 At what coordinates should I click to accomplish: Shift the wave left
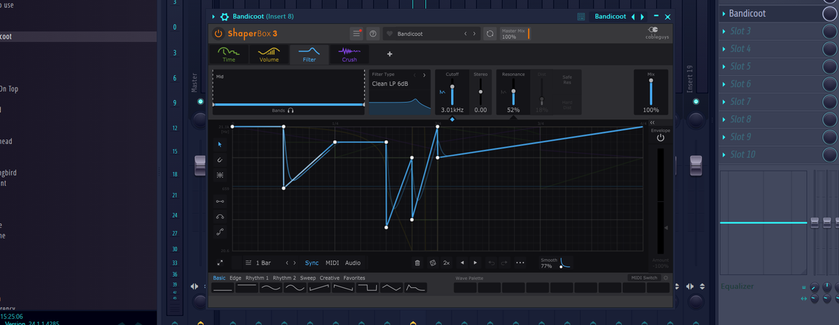pyautogui.click(x=461, y=263)
